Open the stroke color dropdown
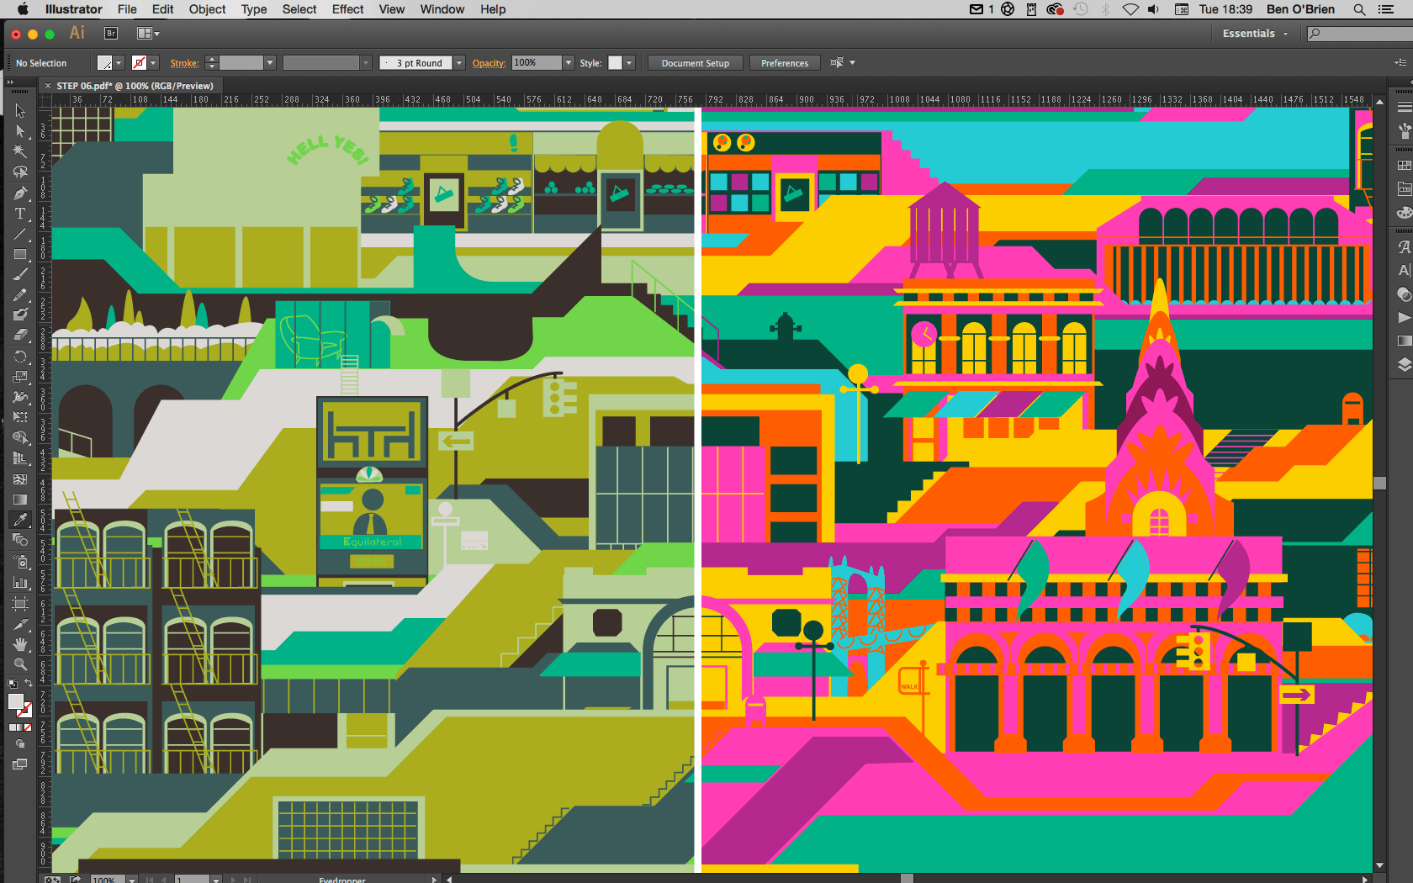Screen dimensions: 1413x883 [153, 63]
